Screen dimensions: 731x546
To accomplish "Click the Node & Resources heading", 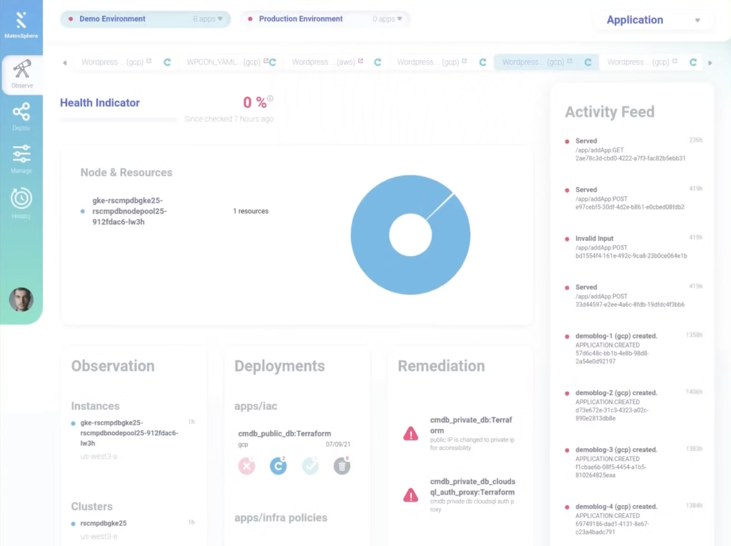I will tap(126, 172).
